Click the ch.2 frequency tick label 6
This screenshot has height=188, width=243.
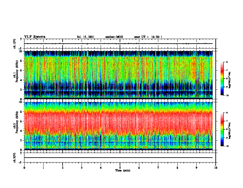coord(21,121)
